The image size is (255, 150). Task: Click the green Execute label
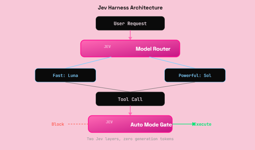(203, 124)
